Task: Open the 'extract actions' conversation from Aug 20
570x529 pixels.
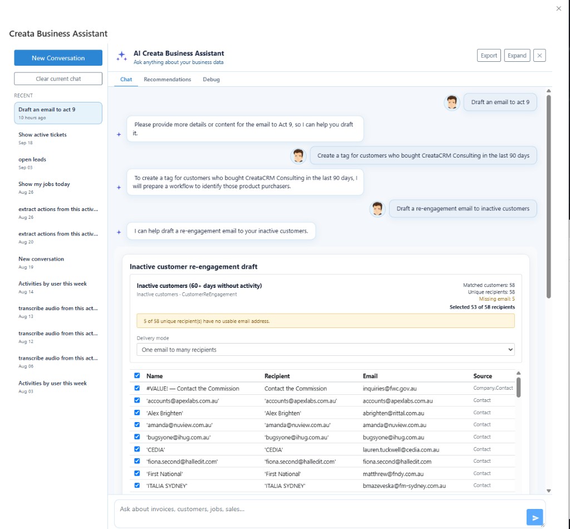Action: [58, 237]
